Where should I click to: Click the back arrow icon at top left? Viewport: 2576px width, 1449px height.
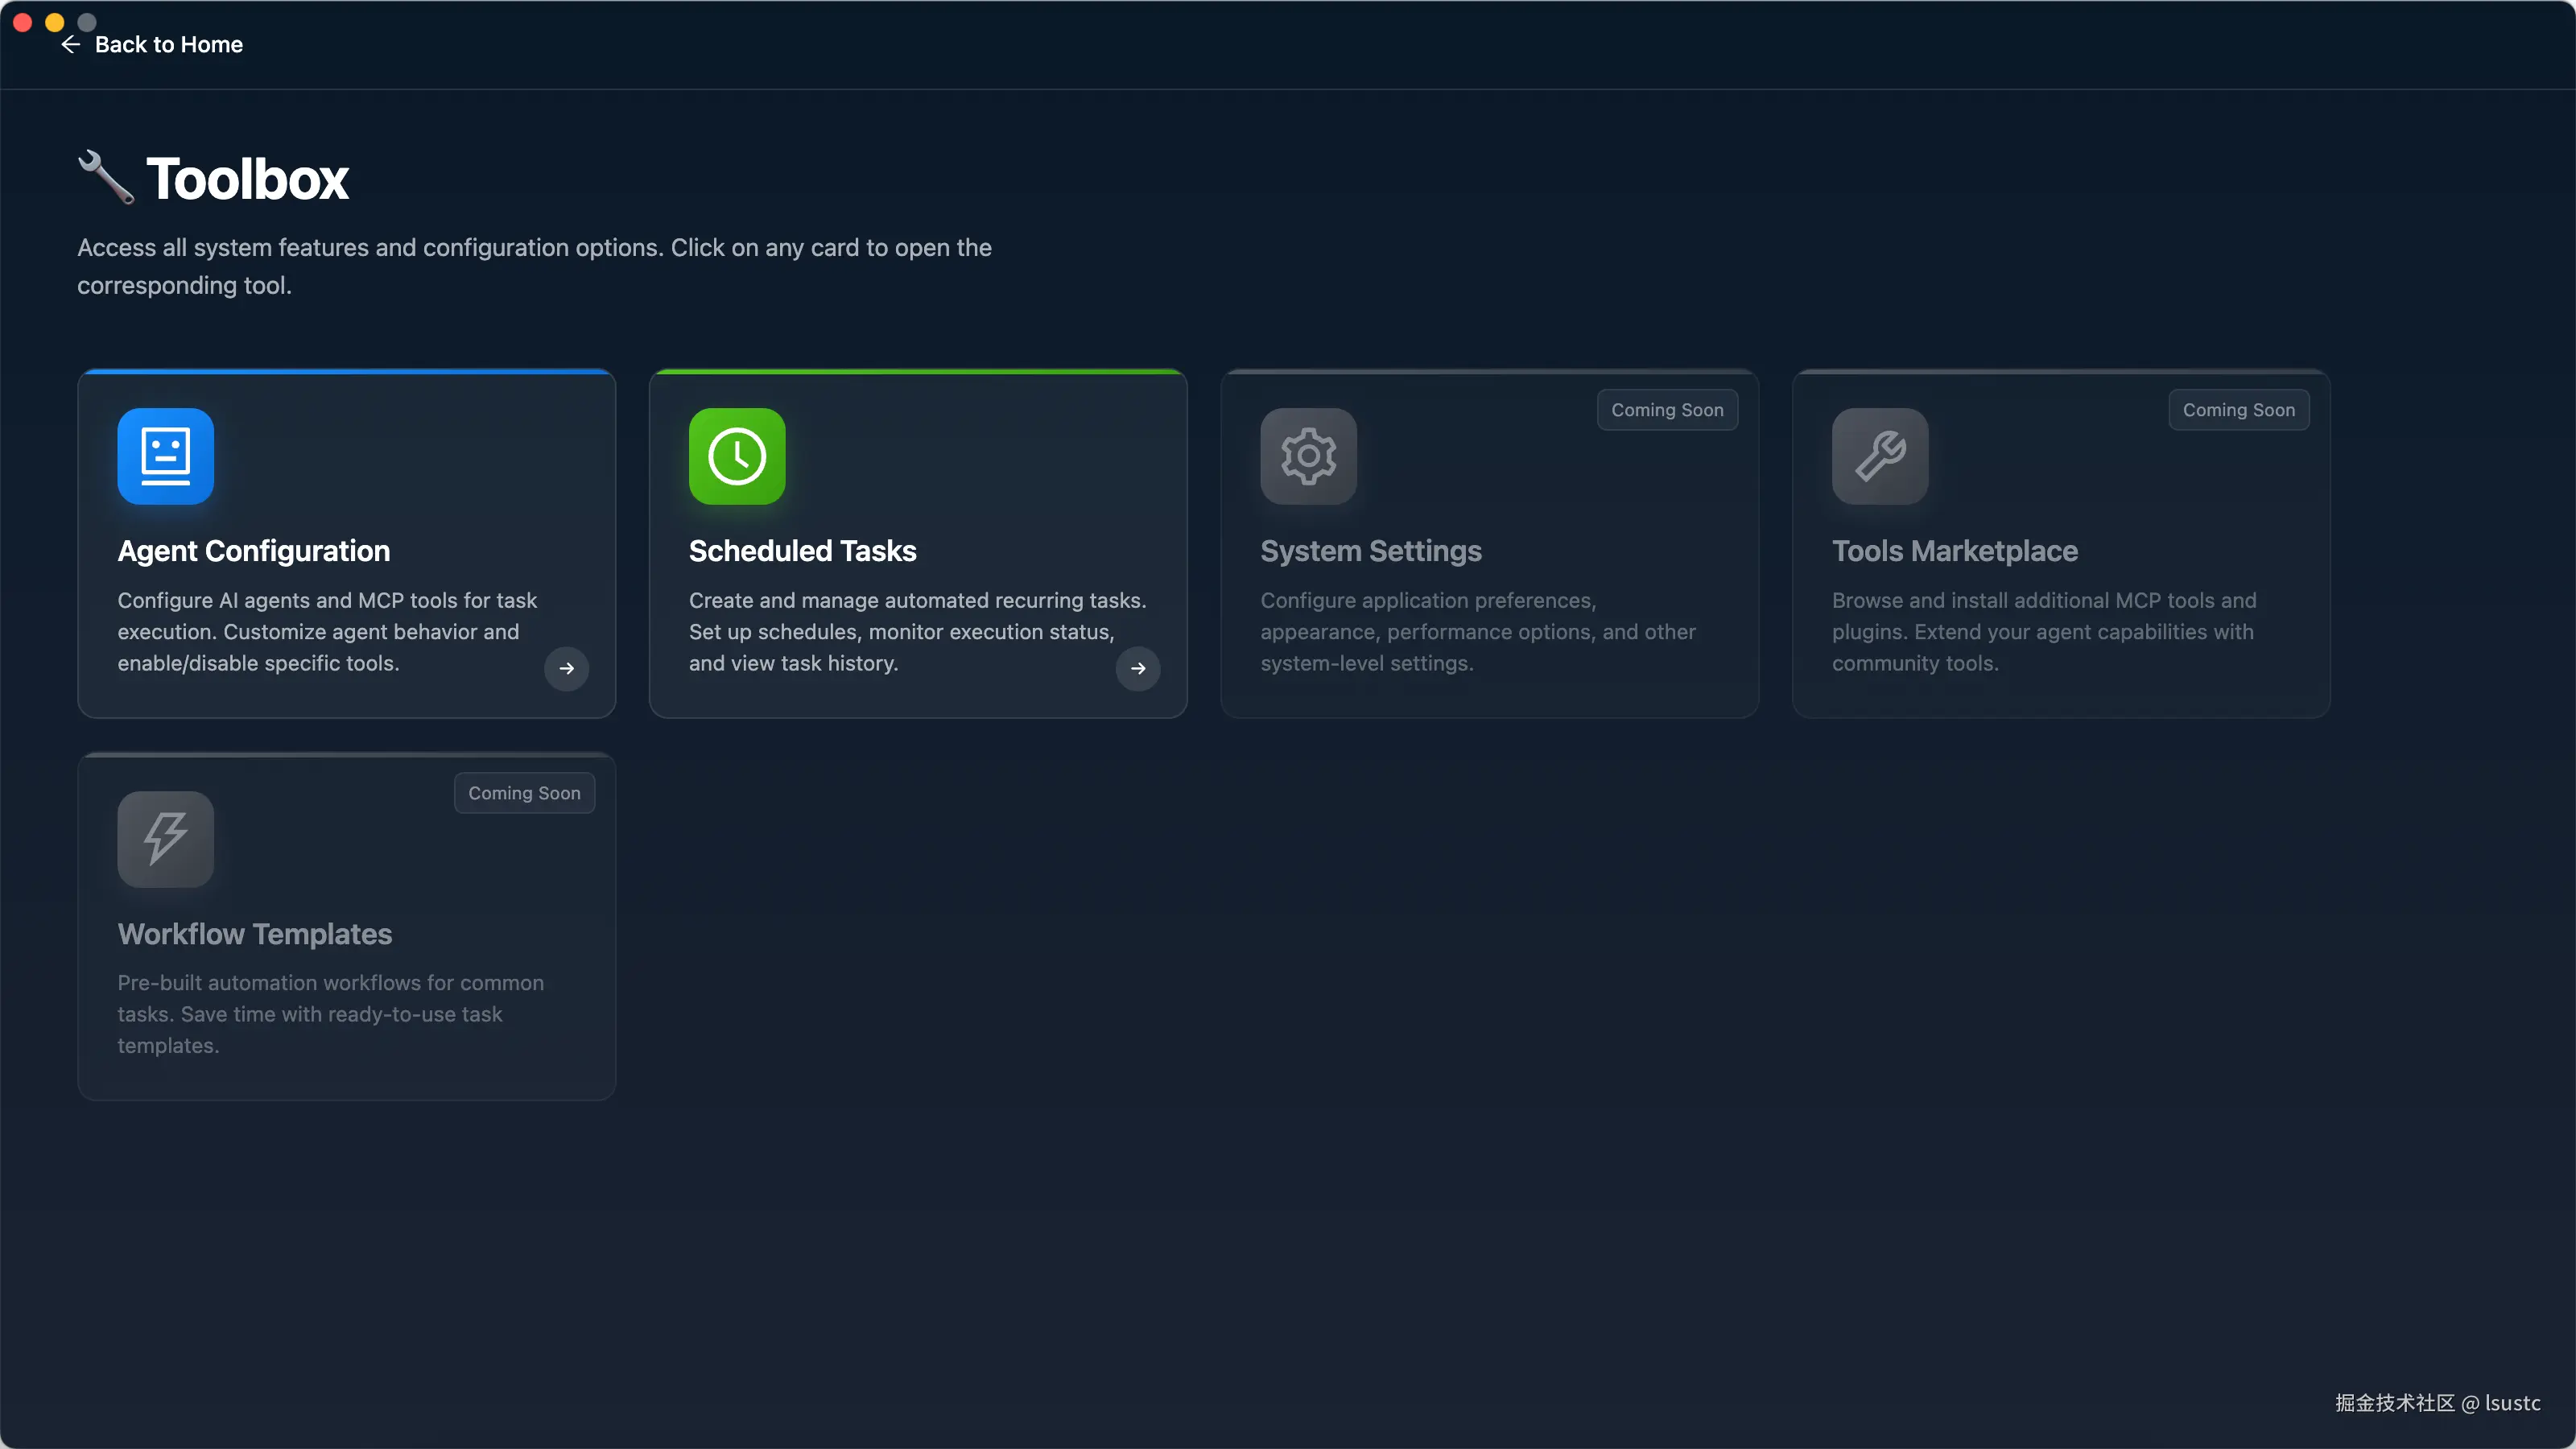tap(70, 44)
